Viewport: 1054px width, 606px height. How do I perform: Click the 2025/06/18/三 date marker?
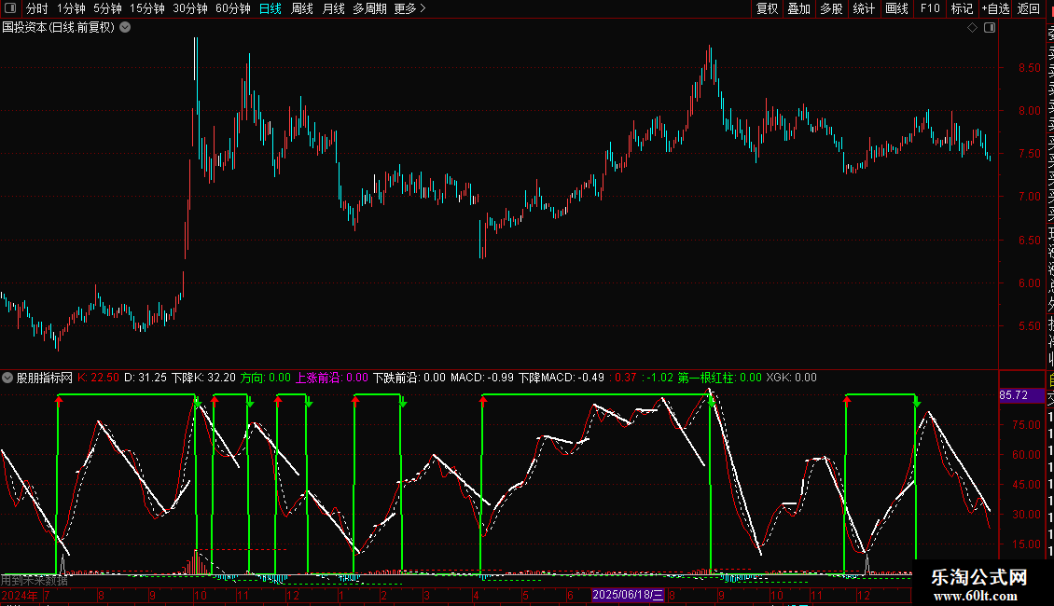pos(628,595)
